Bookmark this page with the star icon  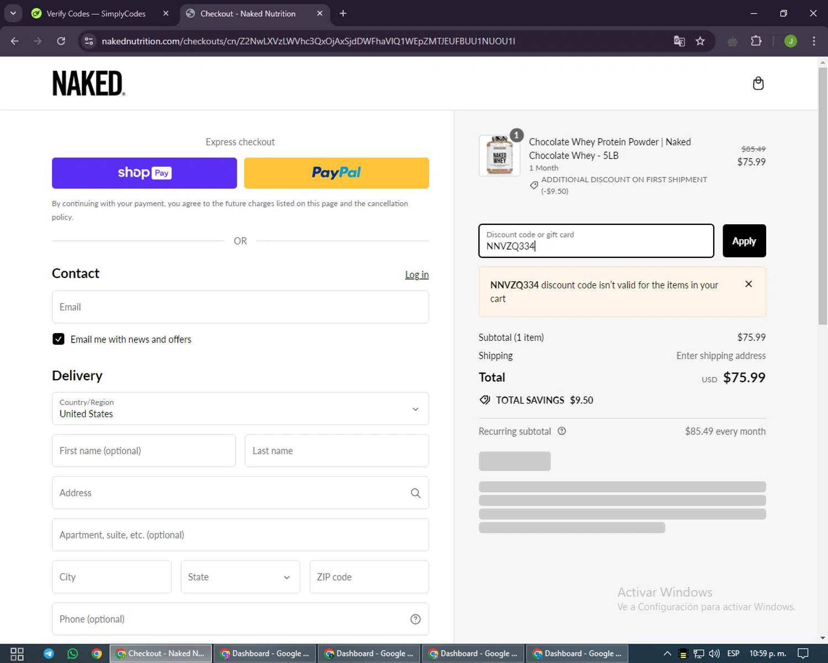coord(700,41)
